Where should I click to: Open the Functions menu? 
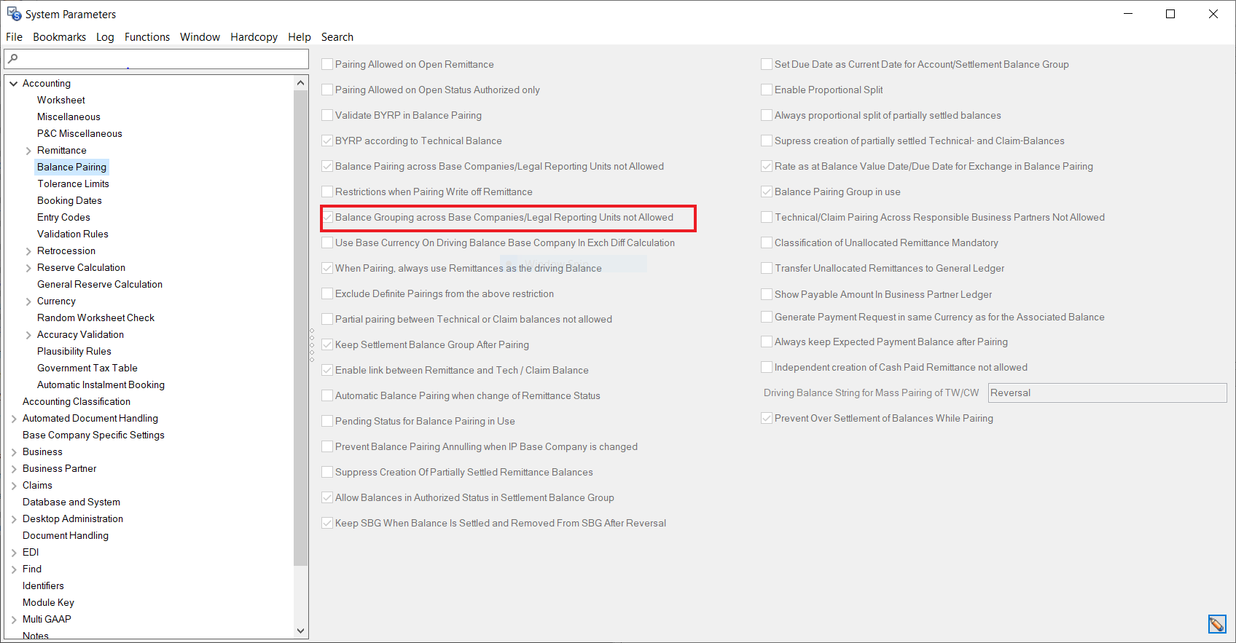click(146, 37)
